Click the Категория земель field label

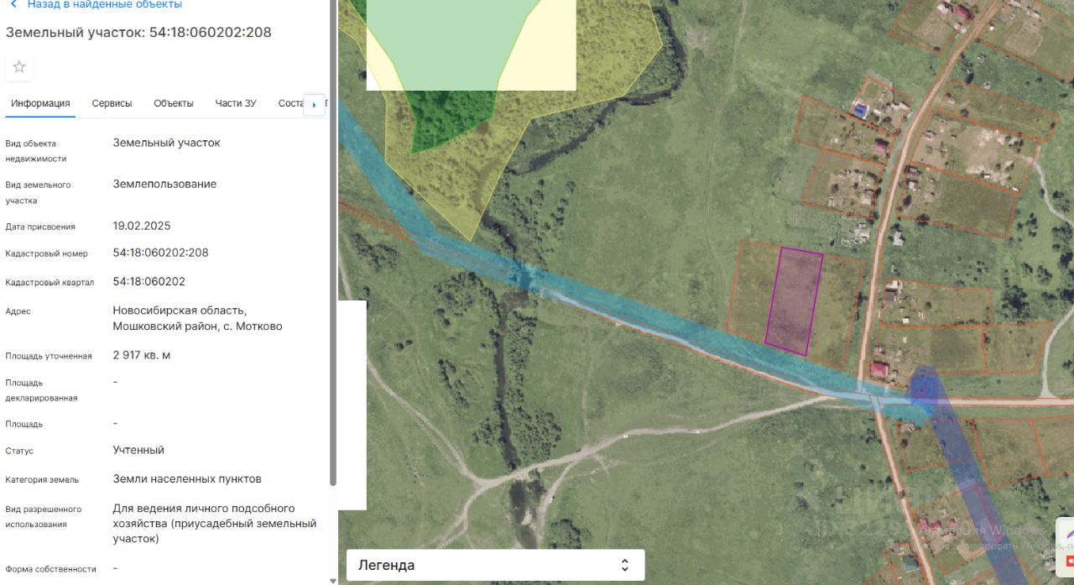click(42, 479)
